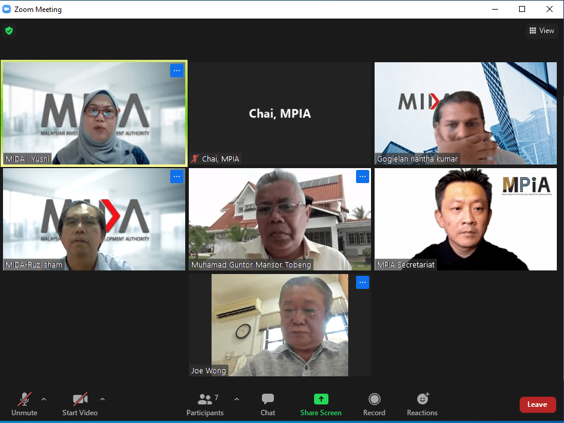Open more options on Joe Wong's video
The width and height of the screenshot is (564, 423).
point(362,282)
